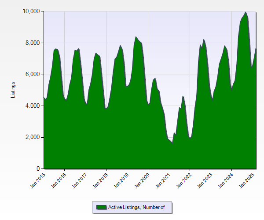
Task: Click the 10,000 y-axis tick label
Action: [x=31, y=11]
